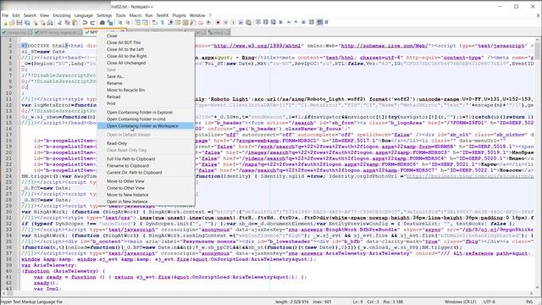Toggle Show All Characters icon
The width and height of the screenshot is (542, 305).
162,23
